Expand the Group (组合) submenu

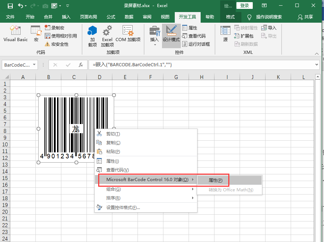146,189
